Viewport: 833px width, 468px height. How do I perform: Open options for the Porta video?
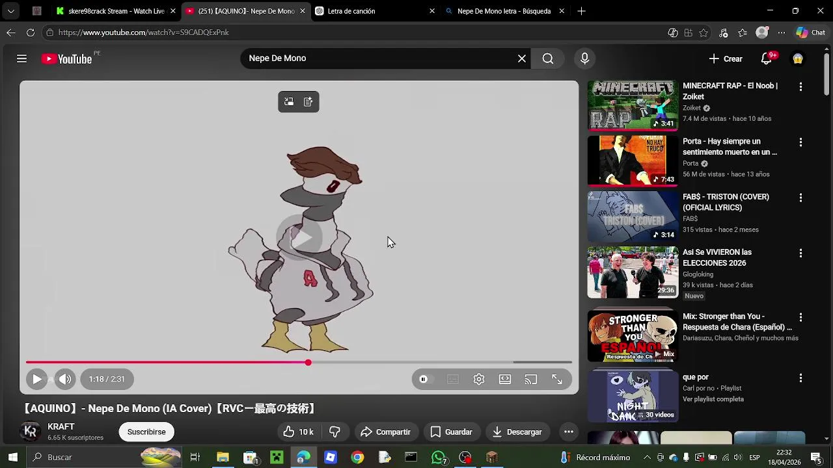800,142
